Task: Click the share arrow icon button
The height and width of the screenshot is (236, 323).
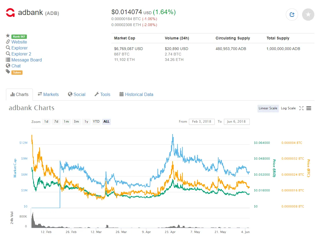Action: click(292, 14)
